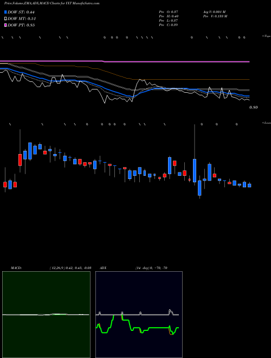Viewport: 271px width, 358px height.
Task: Click the 'DOW ST: 0.44' label
Action: coord(21,12)
